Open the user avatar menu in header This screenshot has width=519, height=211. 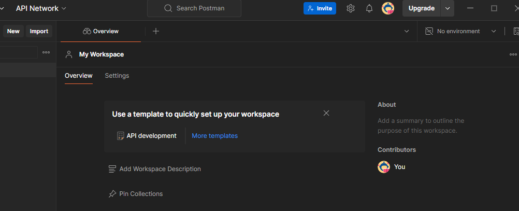[x=387, y=8]
